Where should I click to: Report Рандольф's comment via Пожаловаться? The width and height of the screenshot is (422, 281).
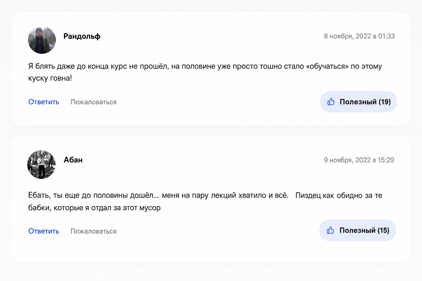tap(94, 102)
